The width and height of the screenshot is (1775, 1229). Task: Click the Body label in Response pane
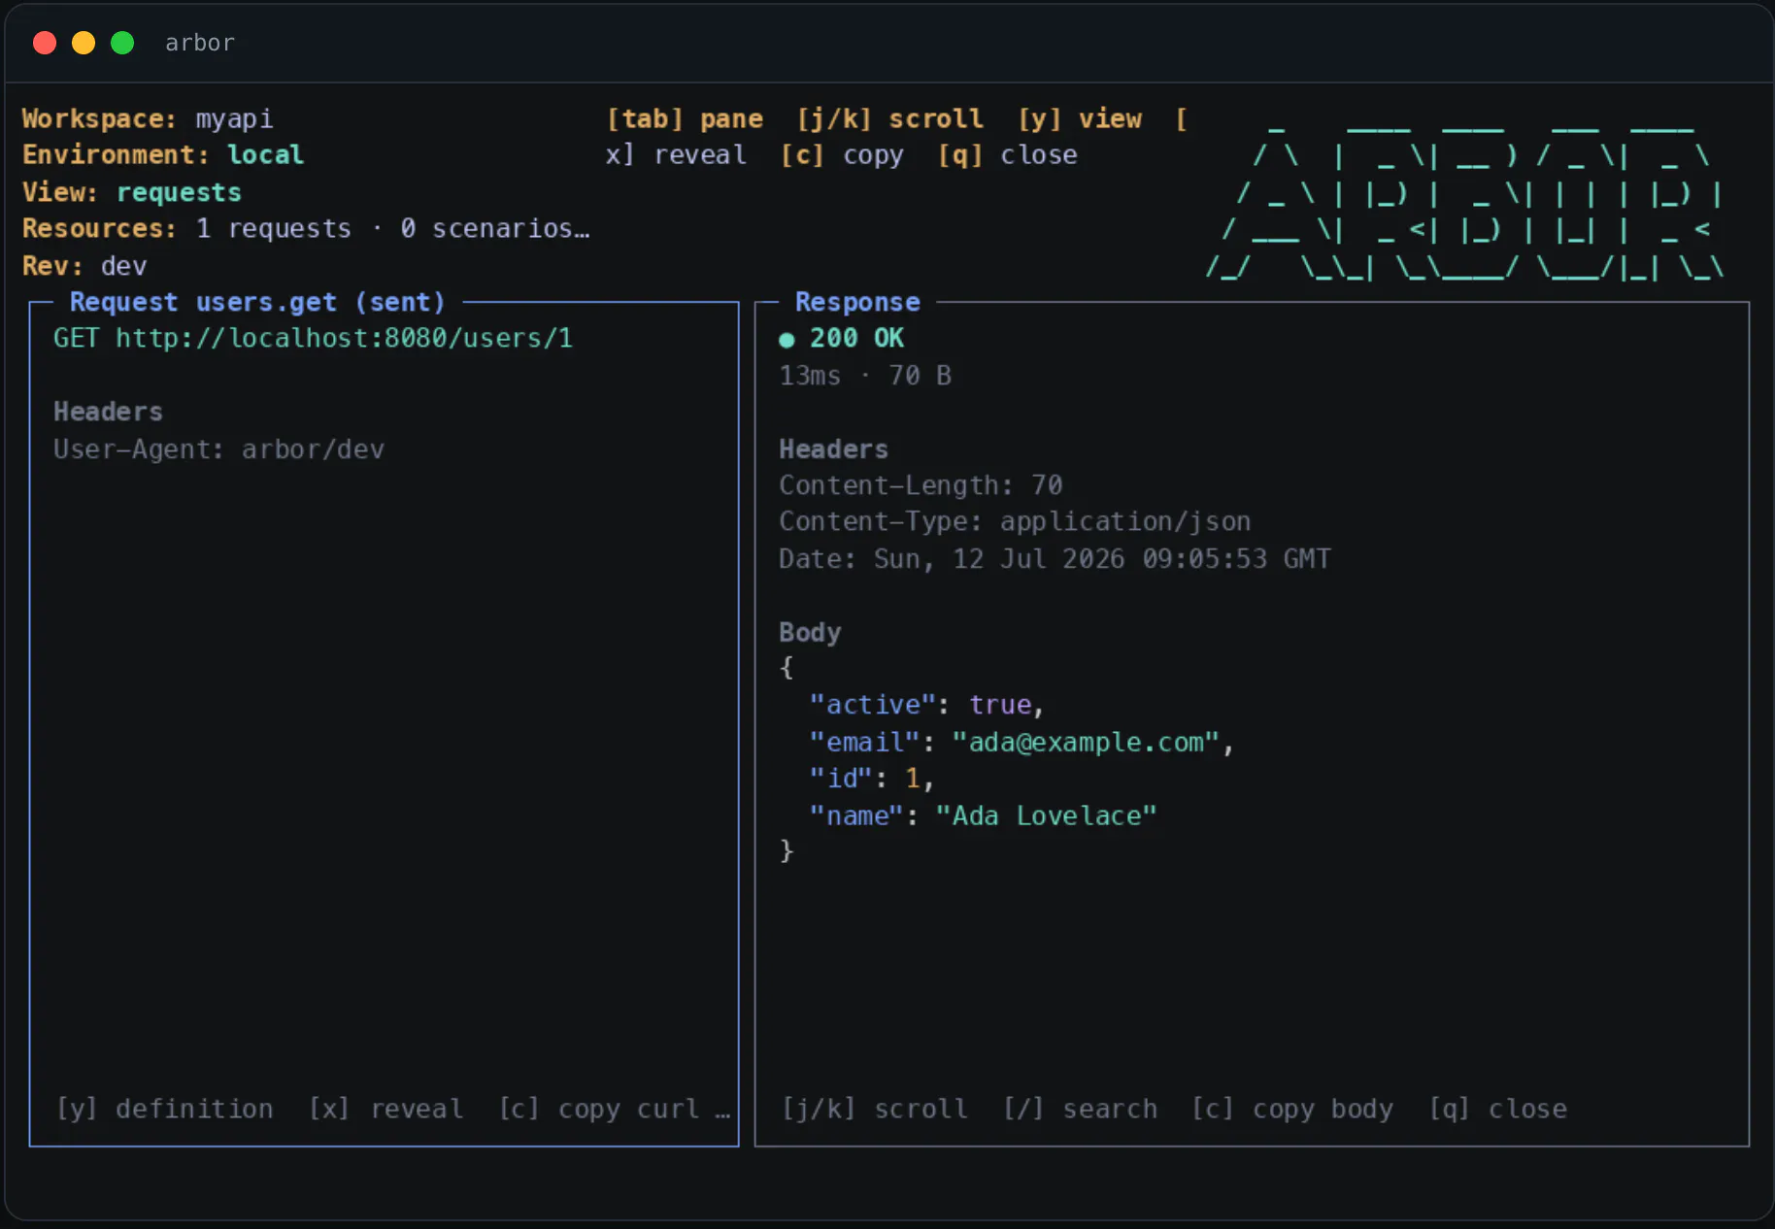(x=810, y=633)
